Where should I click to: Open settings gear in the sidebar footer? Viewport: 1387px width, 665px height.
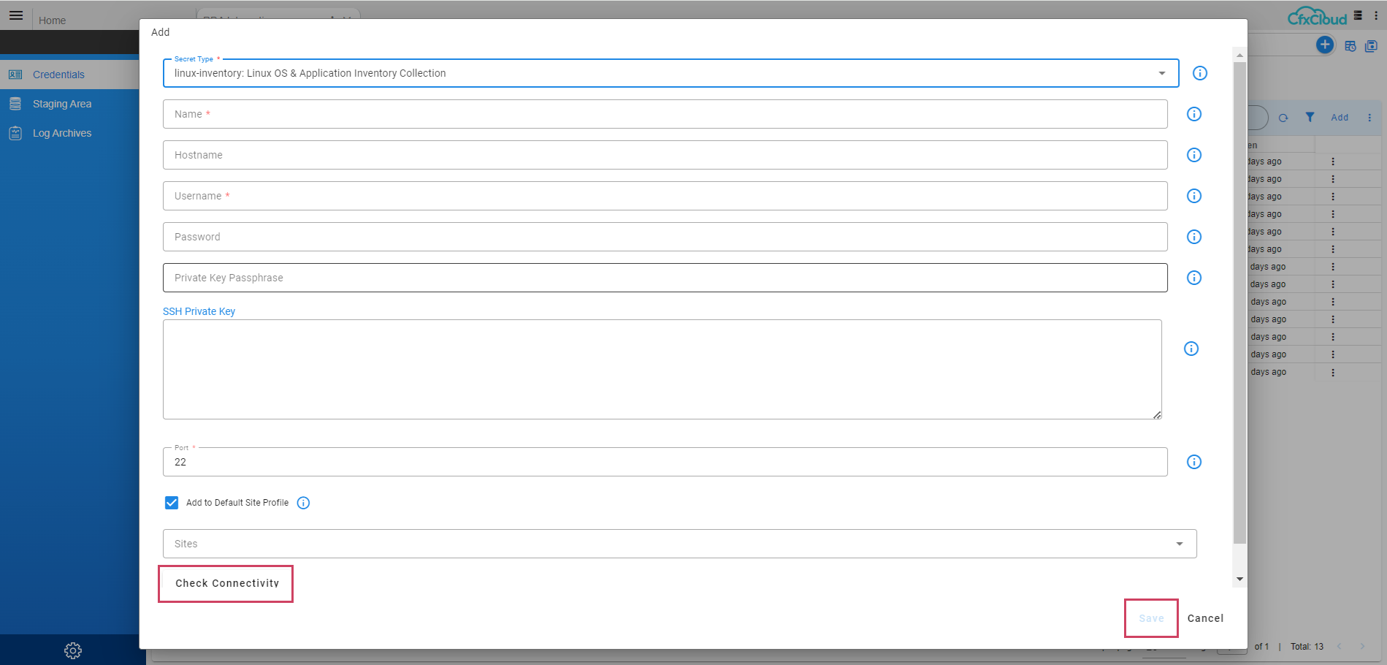click(x=72, y=650)
